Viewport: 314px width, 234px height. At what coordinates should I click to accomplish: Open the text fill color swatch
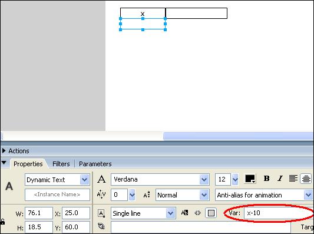pyautogui.click(x=250, y=179)
